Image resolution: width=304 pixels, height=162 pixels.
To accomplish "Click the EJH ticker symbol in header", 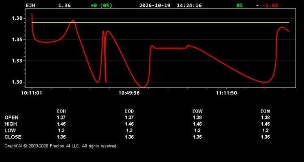I will coord(31,5).
